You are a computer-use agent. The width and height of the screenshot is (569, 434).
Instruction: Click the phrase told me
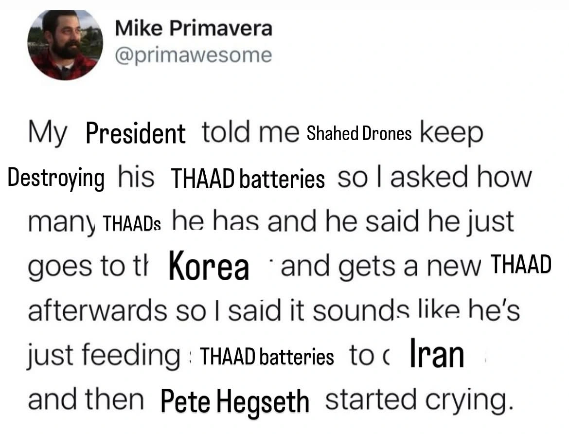point(249,132)
